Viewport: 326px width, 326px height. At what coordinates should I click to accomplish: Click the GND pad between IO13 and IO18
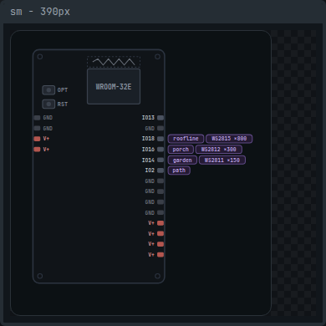(160, 128)
